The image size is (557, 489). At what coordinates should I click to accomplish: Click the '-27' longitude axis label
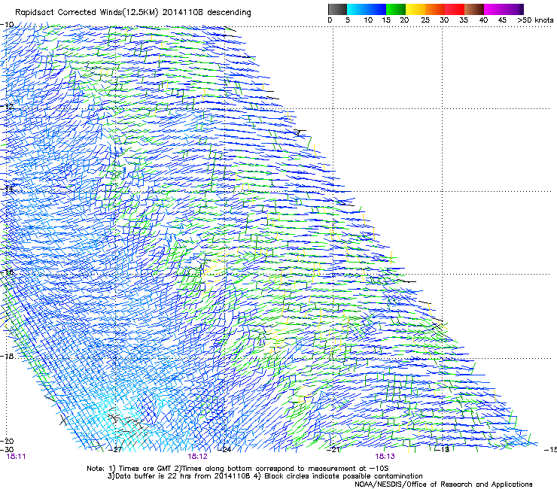(x=115, y=450)
